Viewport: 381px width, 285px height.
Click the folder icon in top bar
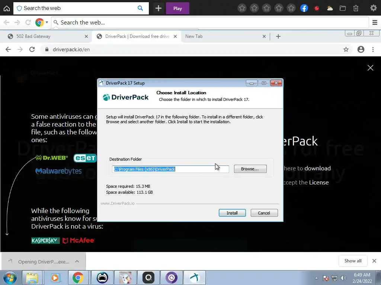tap(343, 8)
